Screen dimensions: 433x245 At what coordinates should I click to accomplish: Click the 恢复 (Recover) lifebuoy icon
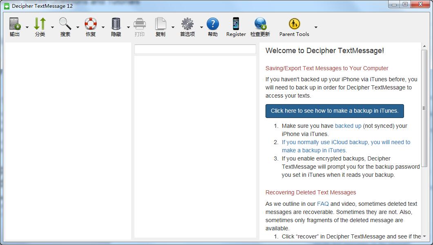91,24
